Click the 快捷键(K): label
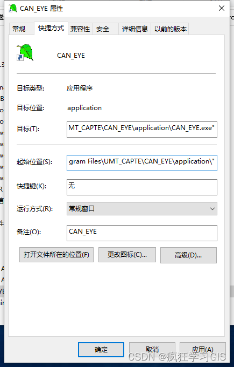This screenshot has height=367, width=234. 32,186
